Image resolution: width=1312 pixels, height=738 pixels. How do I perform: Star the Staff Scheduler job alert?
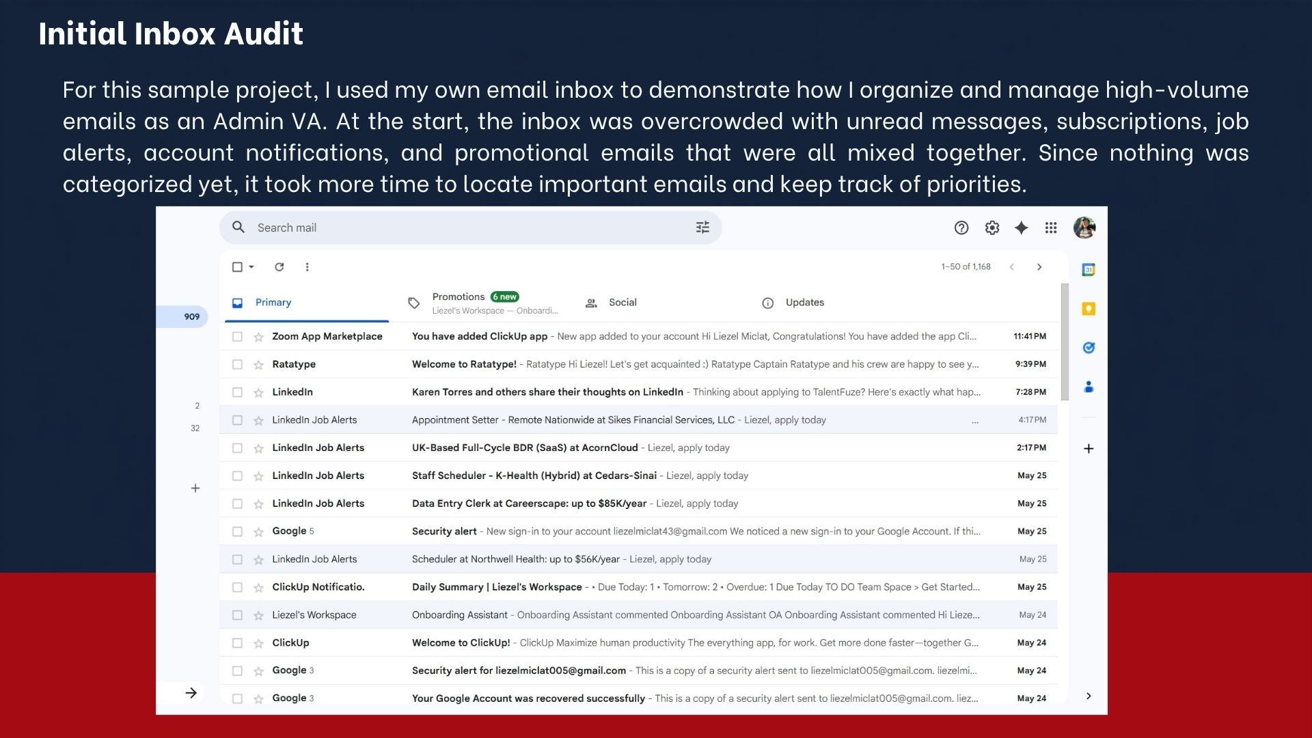pyautogui.click(x=258, y=476)
